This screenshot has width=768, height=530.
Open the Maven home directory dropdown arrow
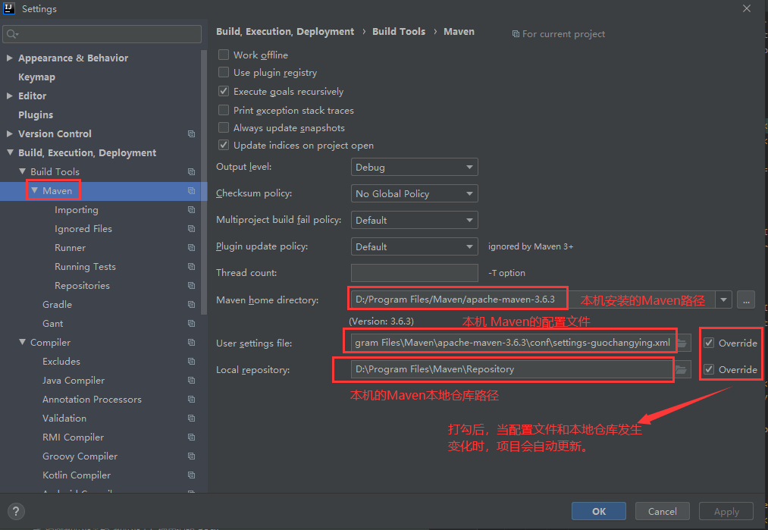[x=723, y=299]
